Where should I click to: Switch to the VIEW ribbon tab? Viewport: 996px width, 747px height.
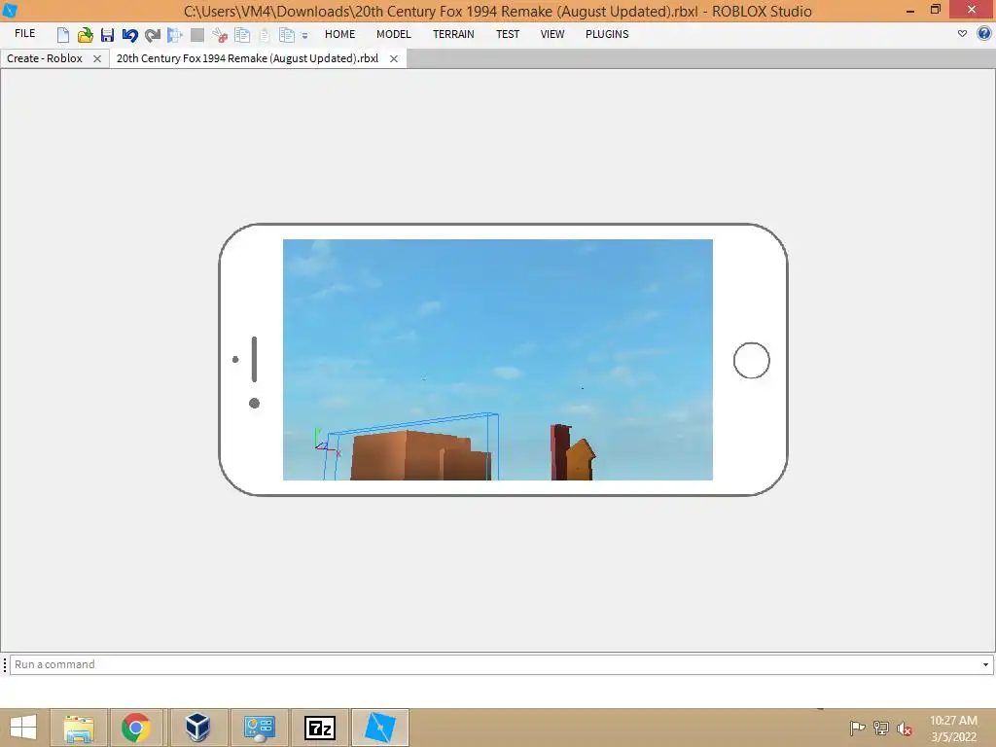(x=552, y=34)
